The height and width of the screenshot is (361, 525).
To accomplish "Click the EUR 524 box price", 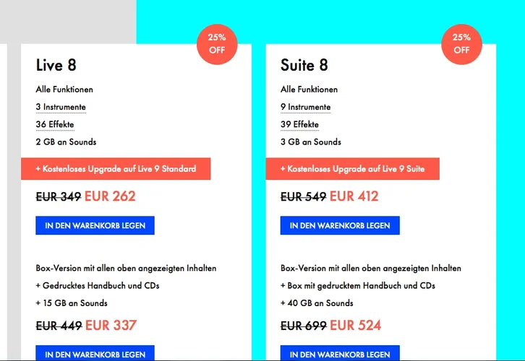I will [x=355, y=326].
